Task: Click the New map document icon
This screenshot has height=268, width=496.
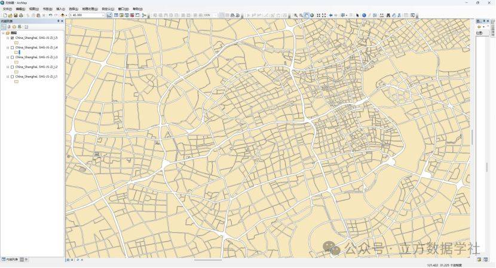Action: (5, 15)
